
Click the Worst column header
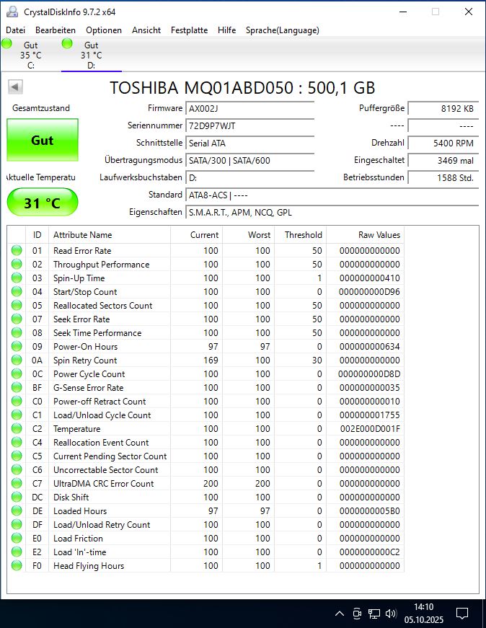point(249,235)
